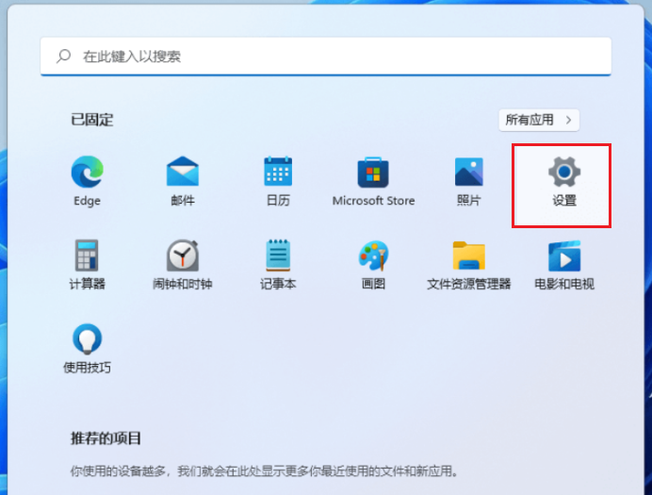The height and width of the screenshot is (495, 652).
Task: Open 闹钟和时钟 alarms and clock
Action: pyautogui.click(x=183, y=265)
